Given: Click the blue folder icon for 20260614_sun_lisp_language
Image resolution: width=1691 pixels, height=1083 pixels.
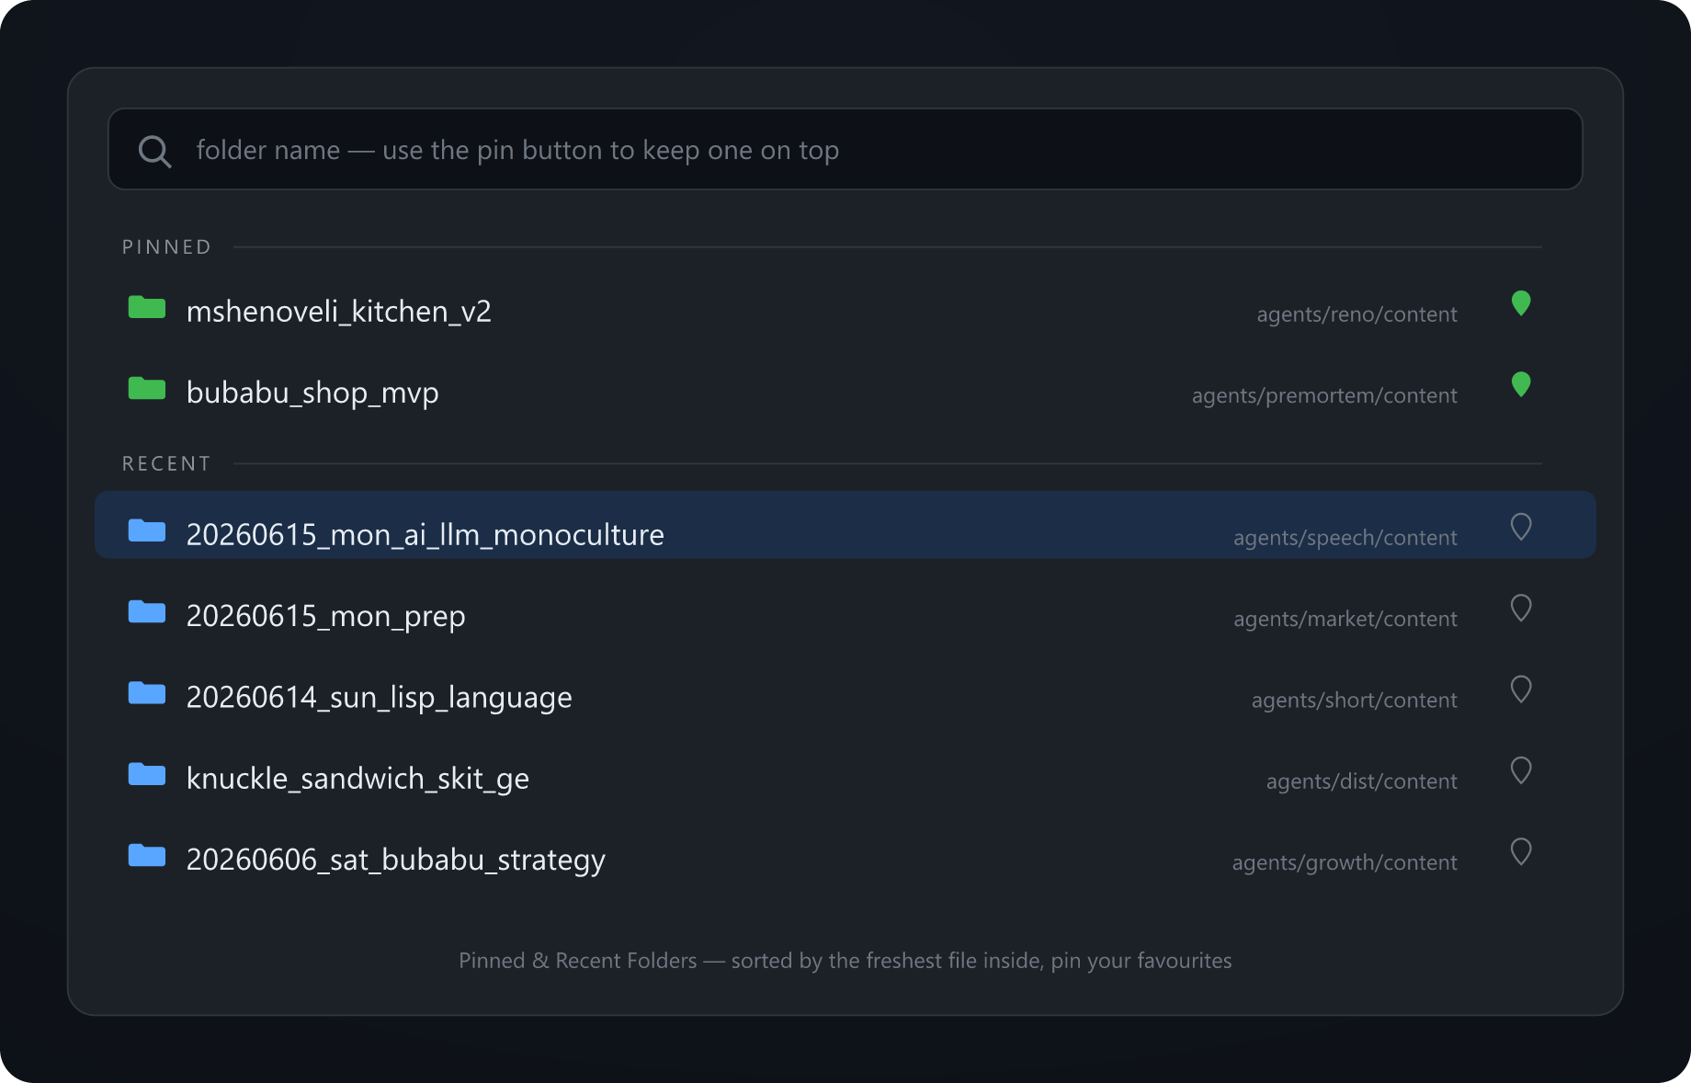Looking at the screenshot, I should pos(147,692).
